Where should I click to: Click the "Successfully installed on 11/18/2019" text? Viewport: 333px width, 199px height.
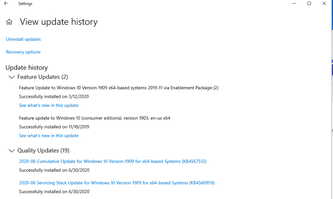tap(54, 127)
